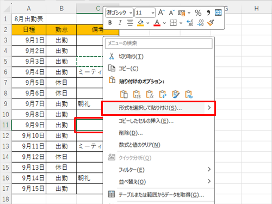Click the 朝礼 cell in row 16
This screenshot has width=272, height=204.
point(90,178)
